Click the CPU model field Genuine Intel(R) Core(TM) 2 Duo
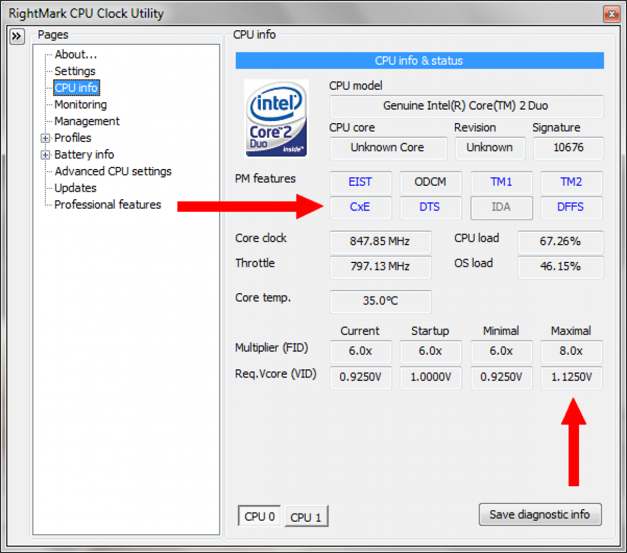Viewport: 627px width, 553px height. coord(466,106)
